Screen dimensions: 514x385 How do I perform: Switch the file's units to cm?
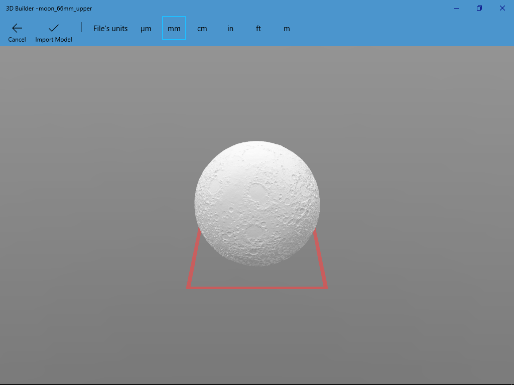[202, 29]
